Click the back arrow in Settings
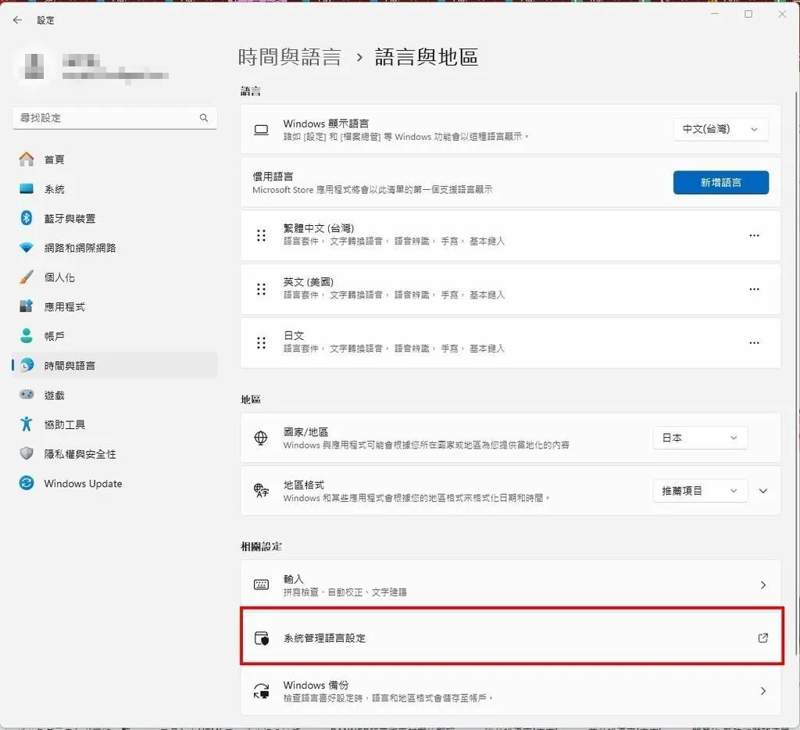The width and height of the screenshot is (800, 730). 18,20
